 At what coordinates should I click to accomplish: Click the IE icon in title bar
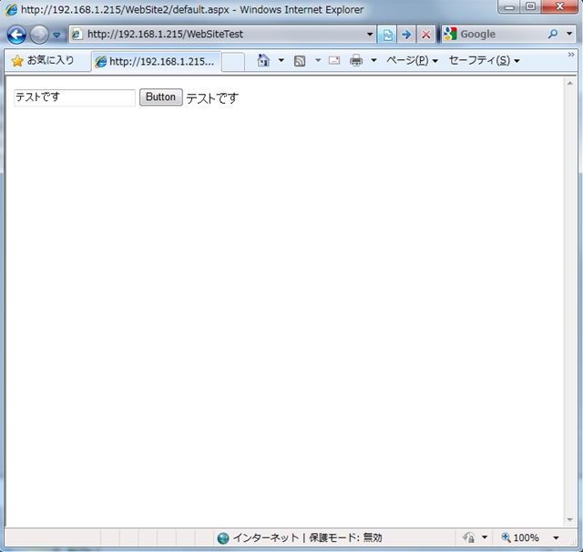11,10
